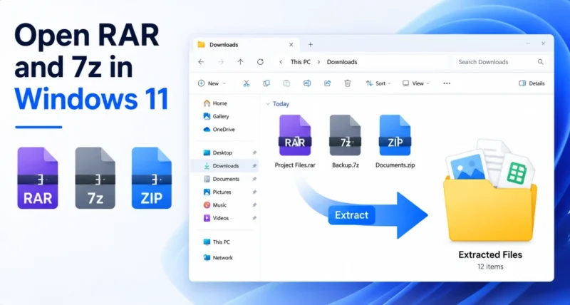Unpin Music using its pin icon

click(254, 205)
